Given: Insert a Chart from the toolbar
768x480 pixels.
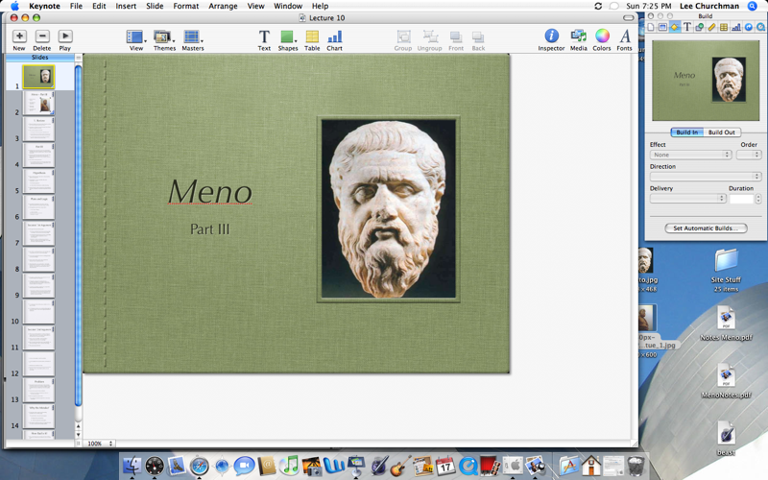Looking at the screenshot, I should 334,36.
